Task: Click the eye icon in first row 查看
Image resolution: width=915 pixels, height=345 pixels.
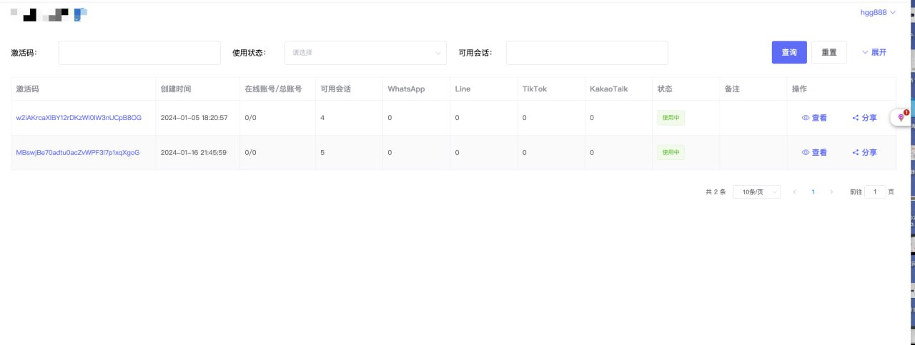Action: coord(805,118)
